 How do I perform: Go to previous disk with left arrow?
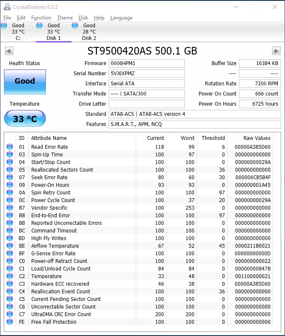(x=9, y=51)
